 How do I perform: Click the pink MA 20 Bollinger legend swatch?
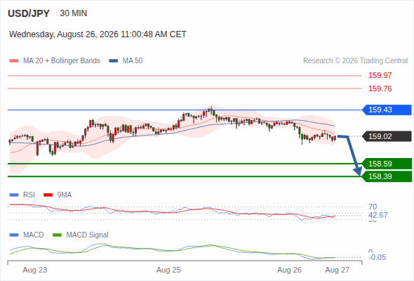coord(14,61)
